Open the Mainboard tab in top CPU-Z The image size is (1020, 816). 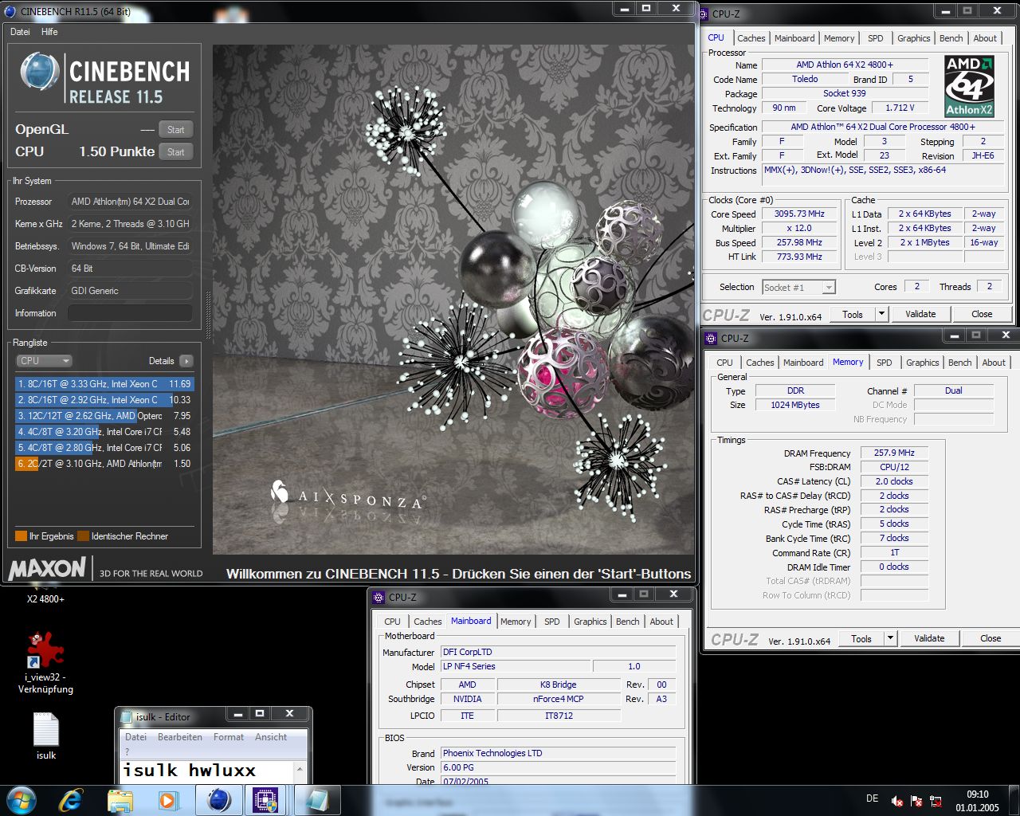click(x=794, y=38)
